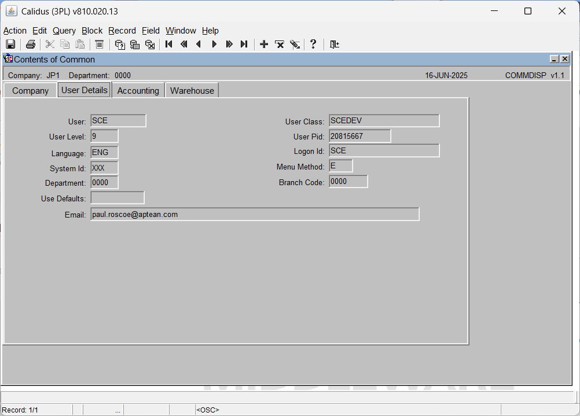Open the Block menu
The height and width of the screenshot is (416, 580).
[x=92, y=31]
